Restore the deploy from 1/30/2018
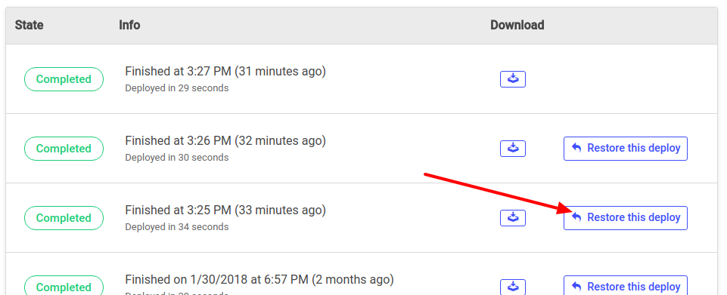This screenshot has height=295, width=727. (x=626, y=285)
